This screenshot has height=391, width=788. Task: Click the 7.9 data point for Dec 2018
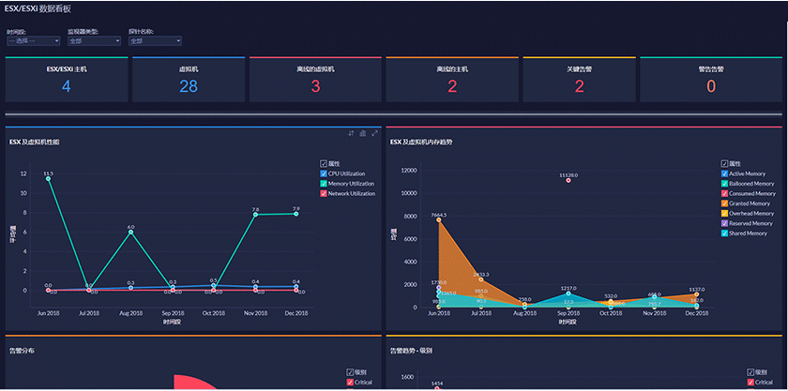tap(296, 214)
